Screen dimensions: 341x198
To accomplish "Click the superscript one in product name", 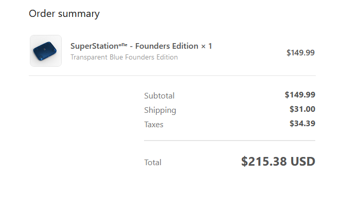I will [123, 45].
